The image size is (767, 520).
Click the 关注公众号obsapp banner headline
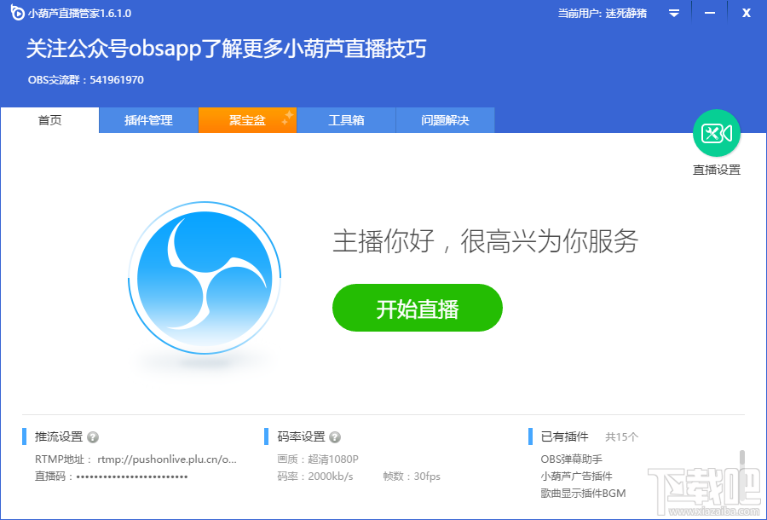[x=226, y=49]
